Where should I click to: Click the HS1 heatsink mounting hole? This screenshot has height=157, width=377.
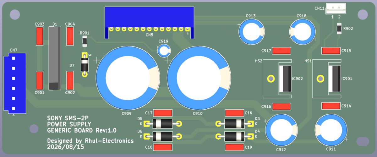pos(320,78)
